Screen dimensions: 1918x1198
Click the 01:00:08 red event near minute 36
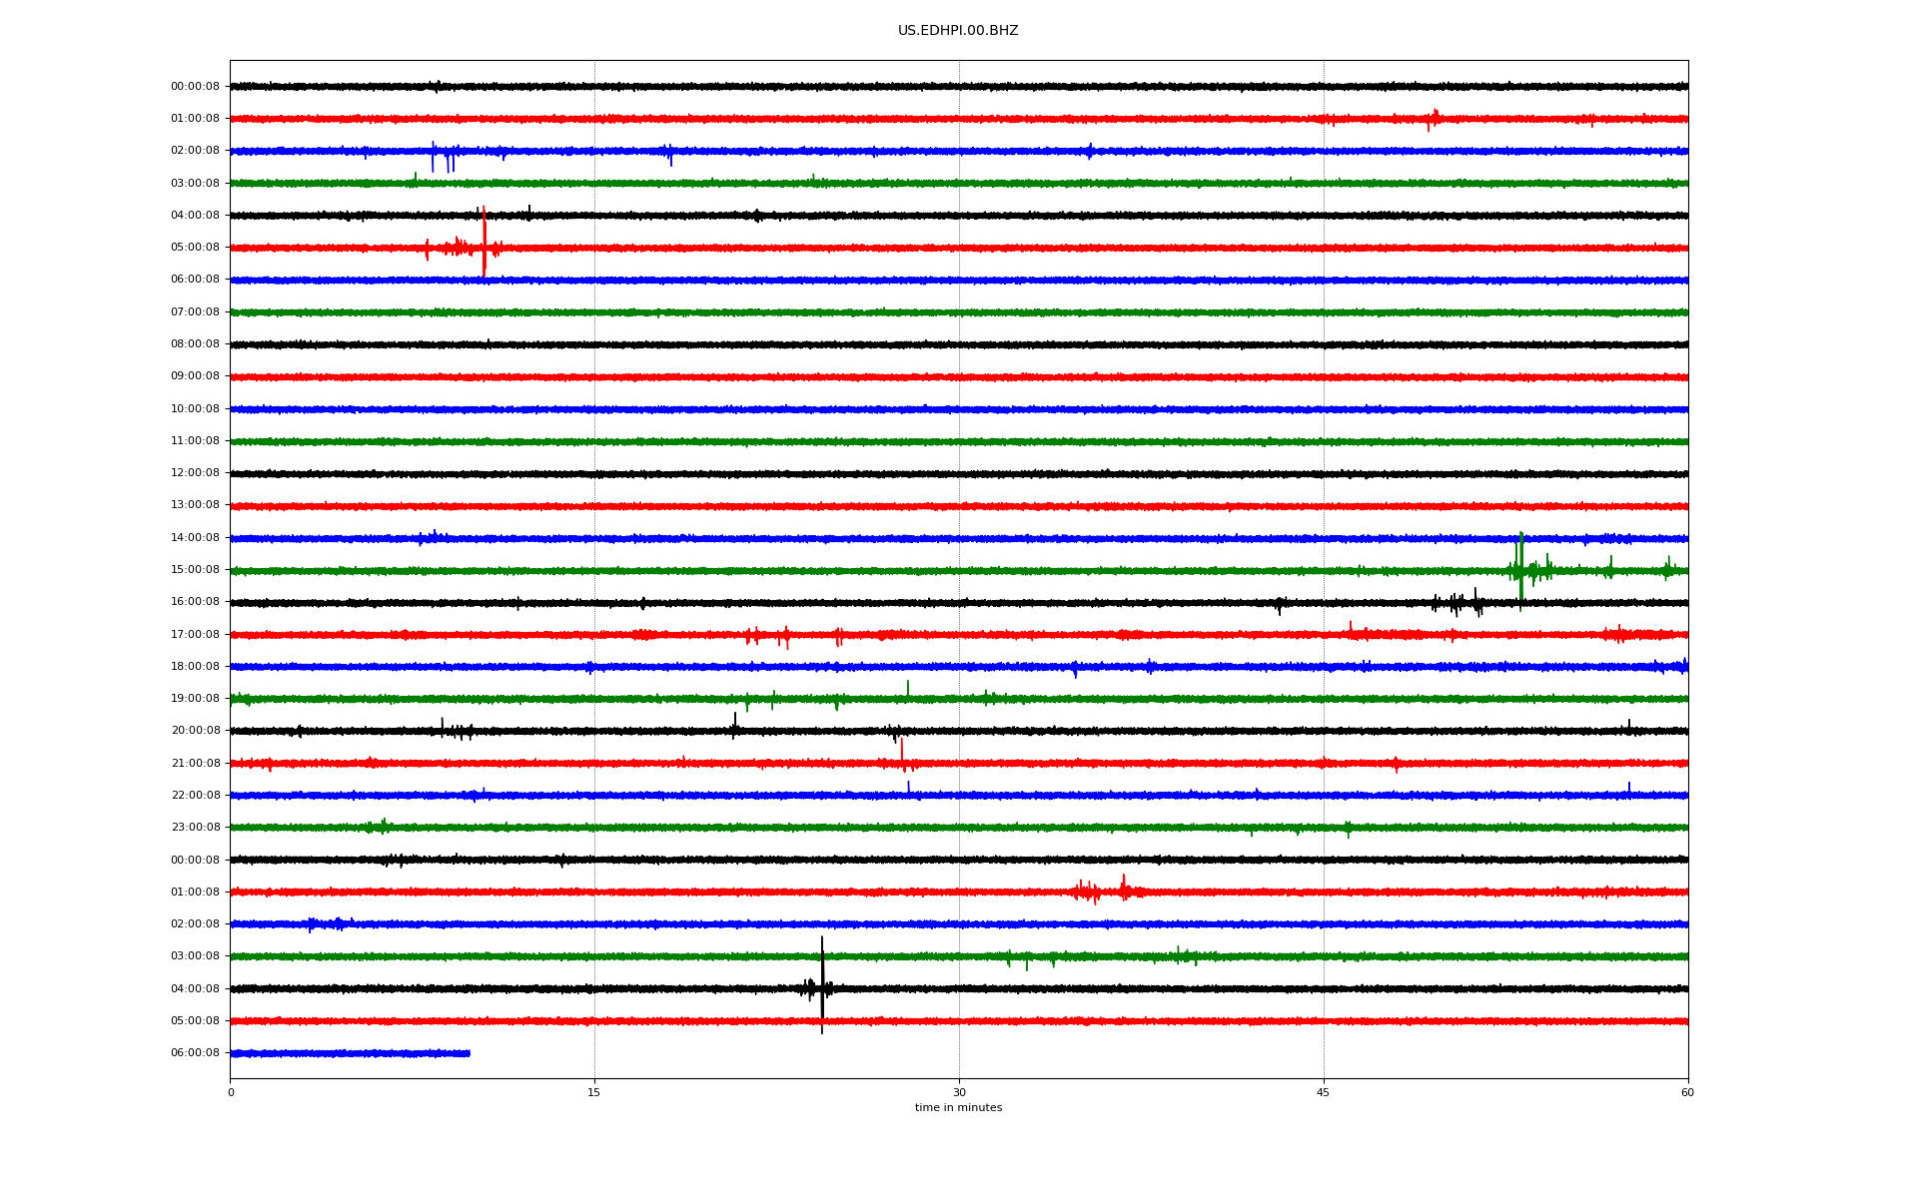point(1123,889)
